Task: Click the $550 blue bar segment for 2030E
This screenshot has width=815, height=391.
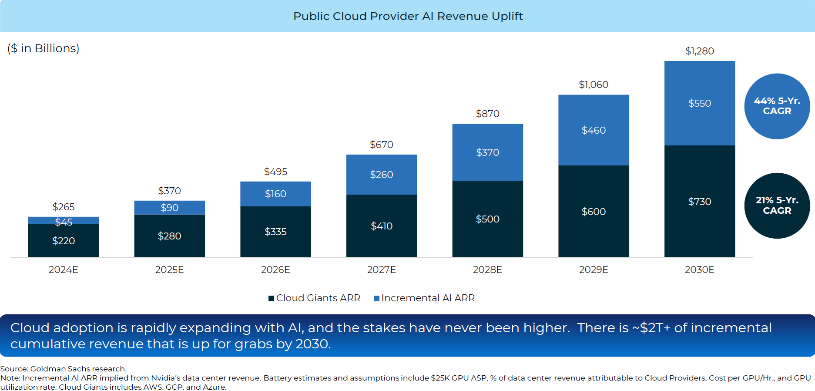Action: 699,103
